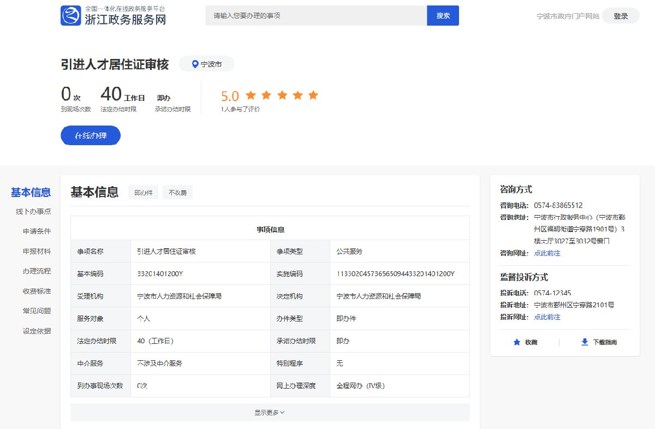This screenshot has width=655, height=429.
Task: Click the download icon for 下载指南
Action: tap(585, 342)
